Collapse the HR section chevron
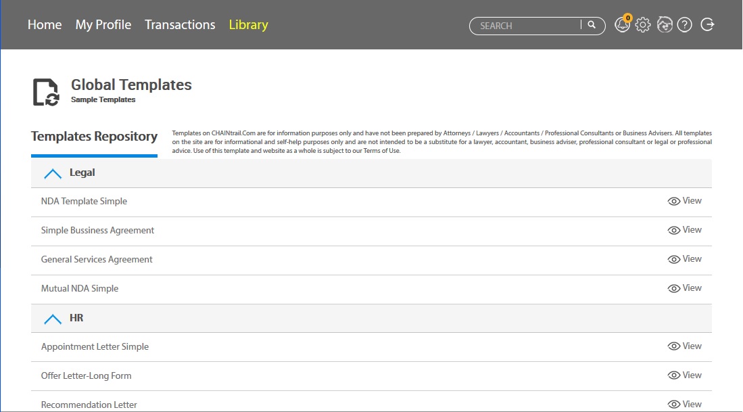Image resolution: width=743 pixels, height=412 pixels. click(53, 319)
